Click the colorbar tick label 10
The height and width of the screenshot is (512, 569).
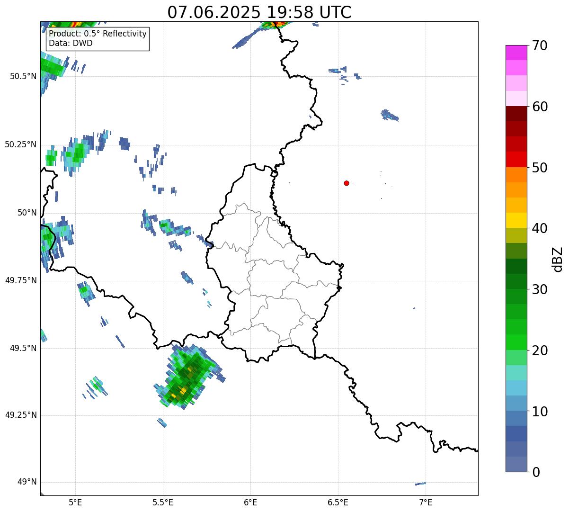click(x=539, y=411)
